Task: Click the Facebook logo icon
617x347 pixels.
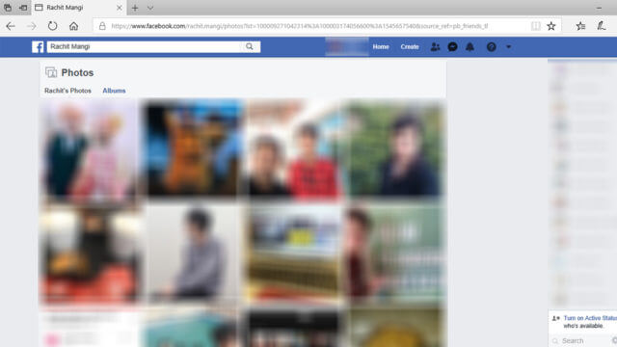Action: [x=38, y=47]
